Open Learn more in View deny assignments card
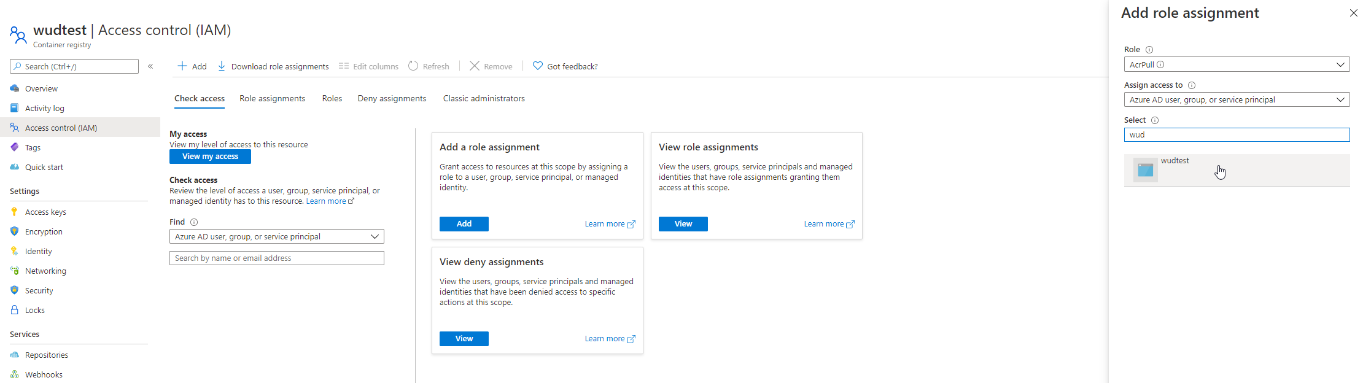This screenshot has height=383, width=1363. pos(610,339)
